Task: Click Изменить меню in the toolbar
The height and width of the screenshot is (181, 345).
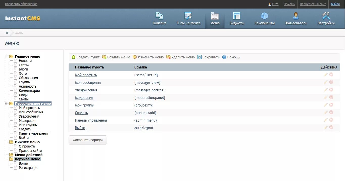Action: point(148,57)
